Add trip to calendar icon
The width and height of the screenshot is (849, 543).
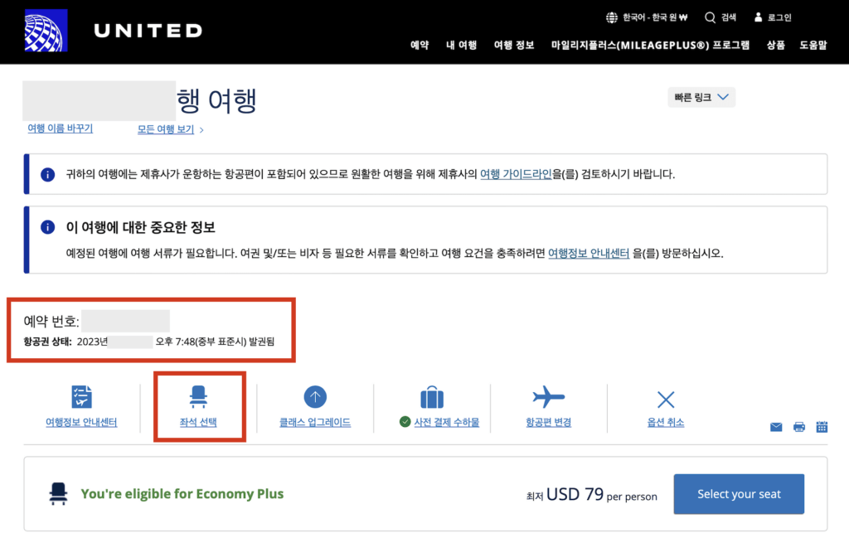coord(822,427)
